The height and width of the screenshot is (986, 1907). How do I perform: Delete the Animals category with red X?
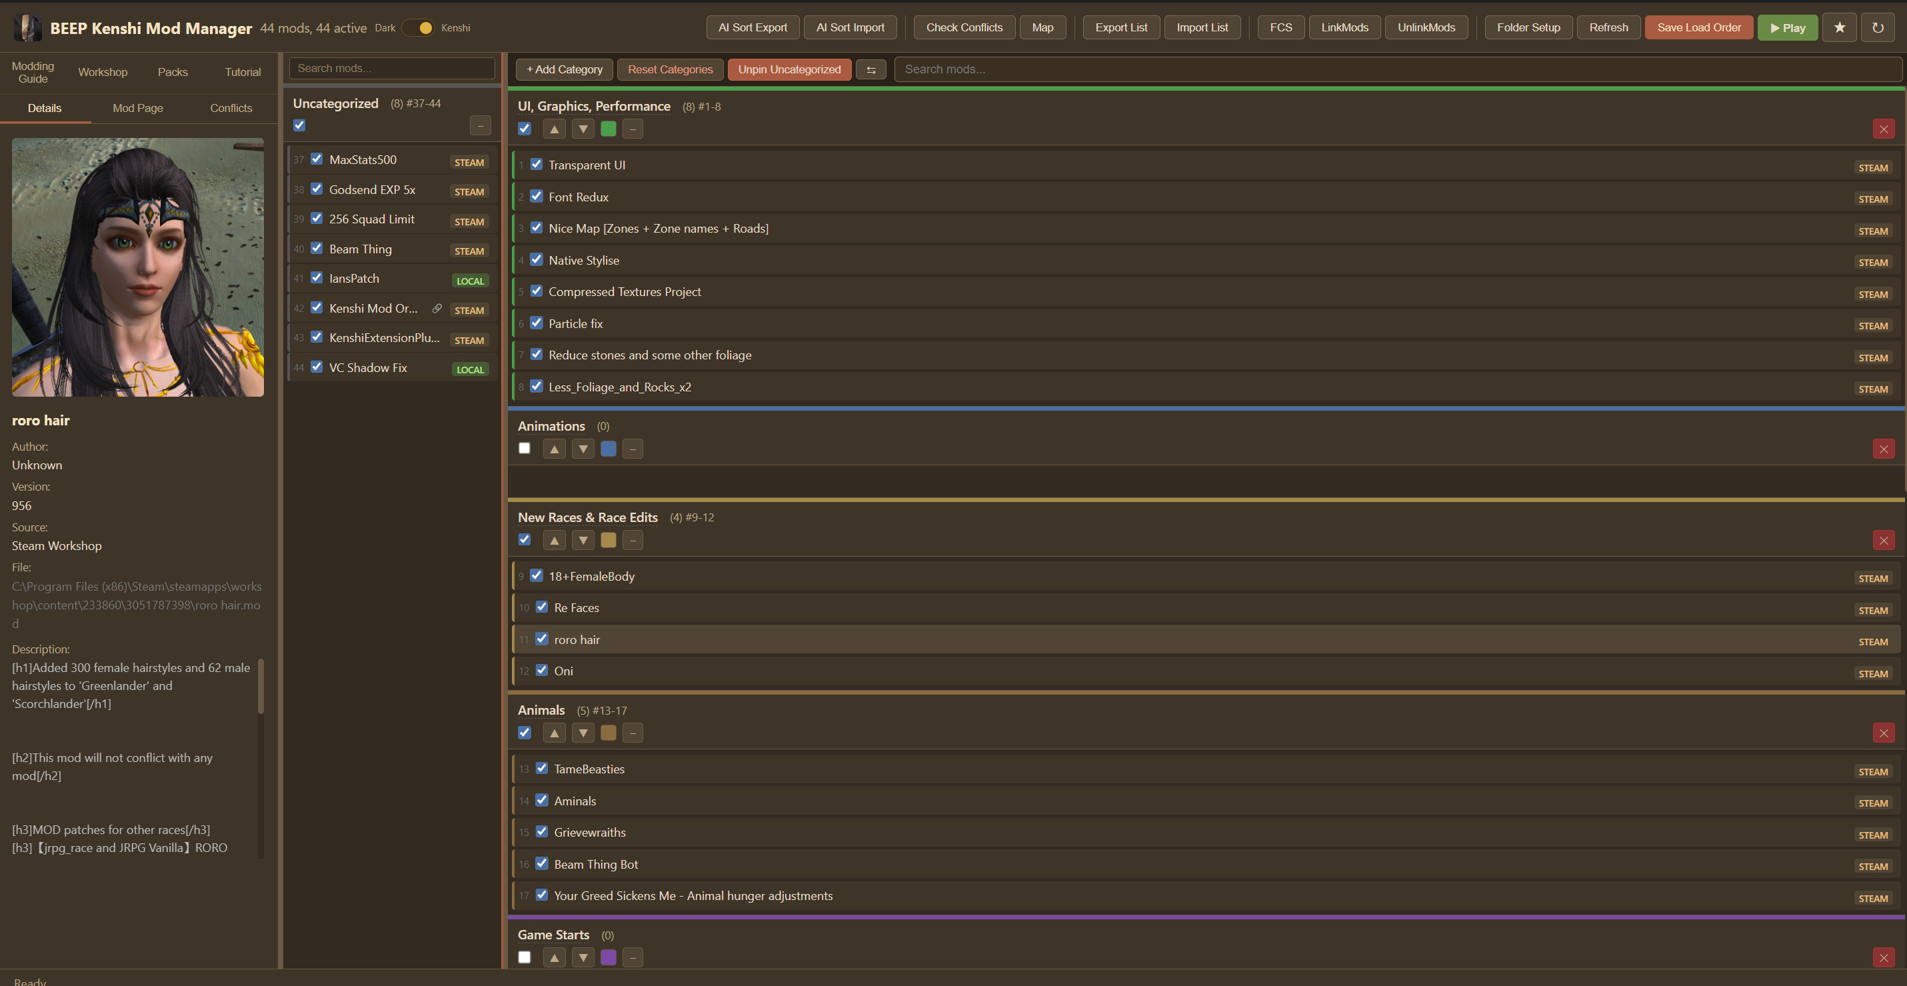tap(1883, 733)
